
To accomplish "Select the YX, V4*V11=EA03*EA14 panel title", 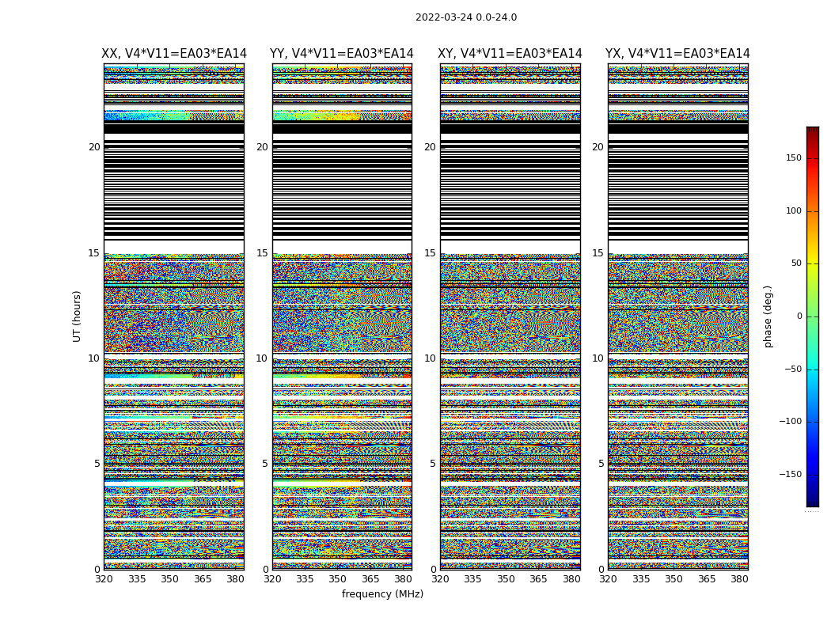I will (677, 54).
